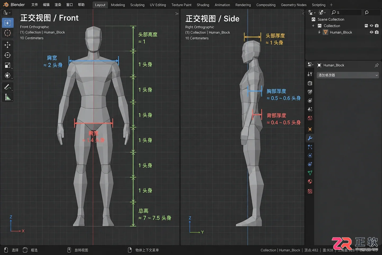The image size is (382, 255).
Task: Open the front viewport editor type dropdown
Action: point(7,12)
